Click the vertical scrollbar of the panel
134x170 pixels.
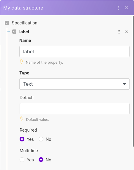tap(133, 81)
